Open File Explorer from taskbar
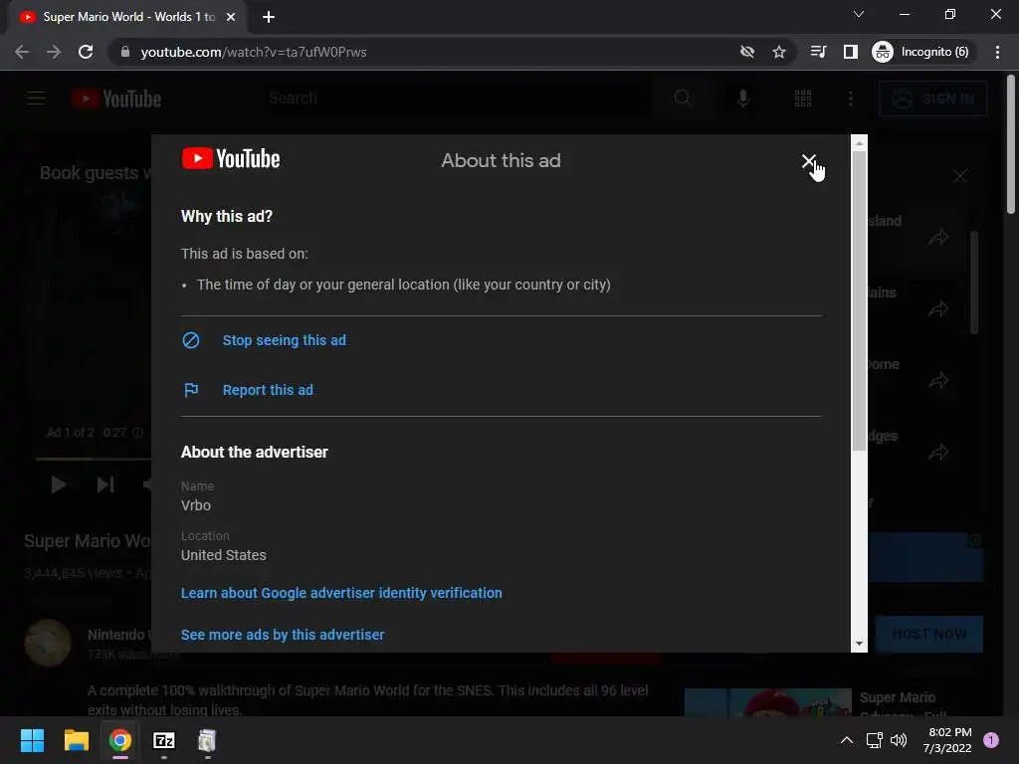Viewport: 1019px width, 764px height. pos(76,740)
